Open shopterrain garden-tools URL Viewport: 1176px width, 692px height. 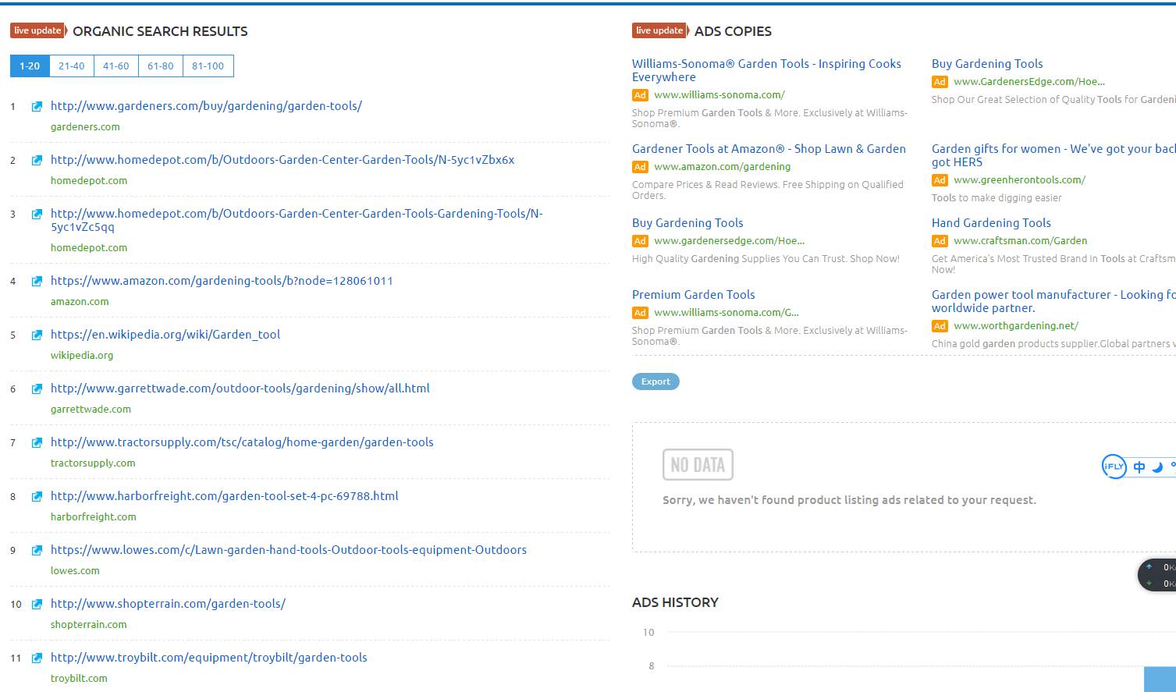click(168, 604)
